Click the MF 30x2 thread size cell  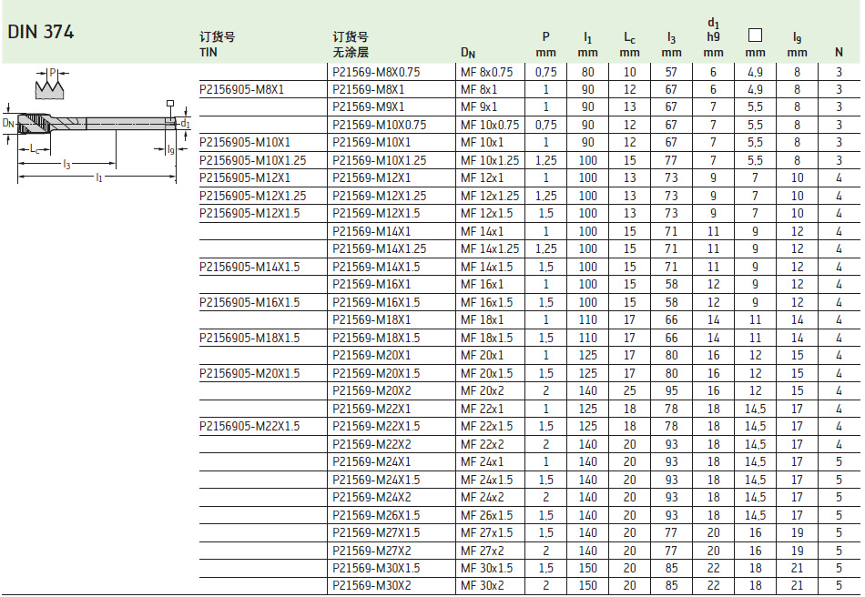point(483,586)
